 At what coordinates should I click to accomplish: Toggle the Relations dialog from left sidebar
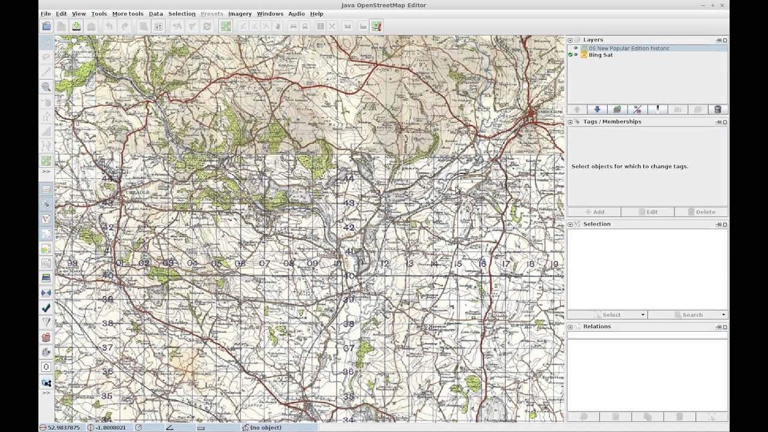tap(46, 233)
